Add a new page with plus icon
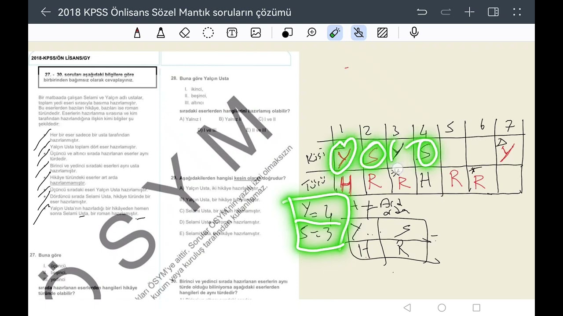 pyautogui.click(x=469, y=12)
